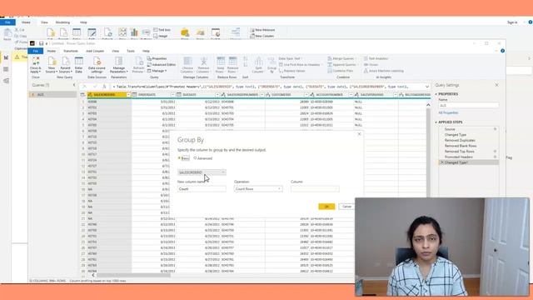Click Remove Columns icon
Image resolution: width=533 pixels, height=300 pixels.
(x=203, y=65)
